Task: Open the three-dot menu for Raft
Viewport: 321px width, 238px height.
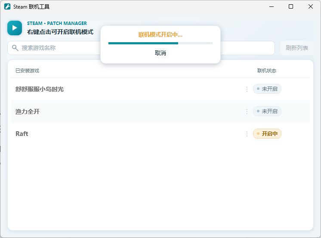Action: pyautogui.click(x=247, y=134)
